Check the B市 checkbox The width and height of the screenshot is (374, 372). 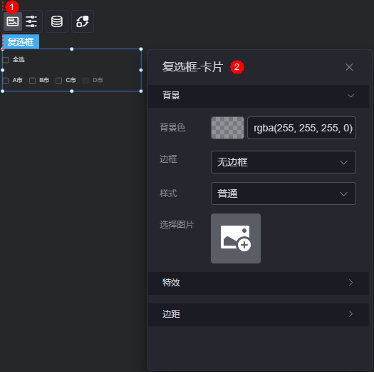32,81
